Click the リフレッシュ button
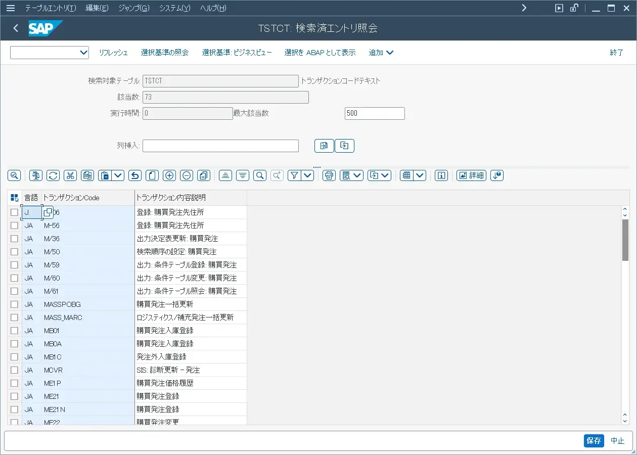The image size is (637, 455). tap(113, 53)
